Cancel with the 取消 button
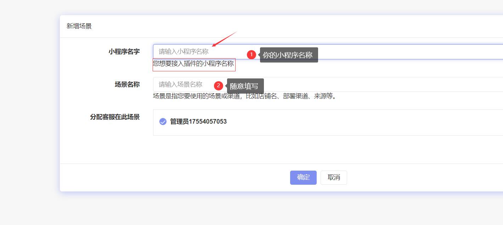The image size is (503, 225). pos(334,178)
